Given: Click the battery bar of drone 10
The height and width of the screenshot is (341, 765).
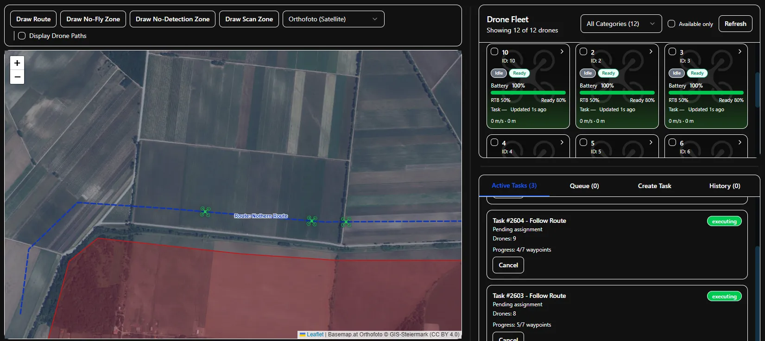Looking at the screenshot, I should (x=528, y=93).
